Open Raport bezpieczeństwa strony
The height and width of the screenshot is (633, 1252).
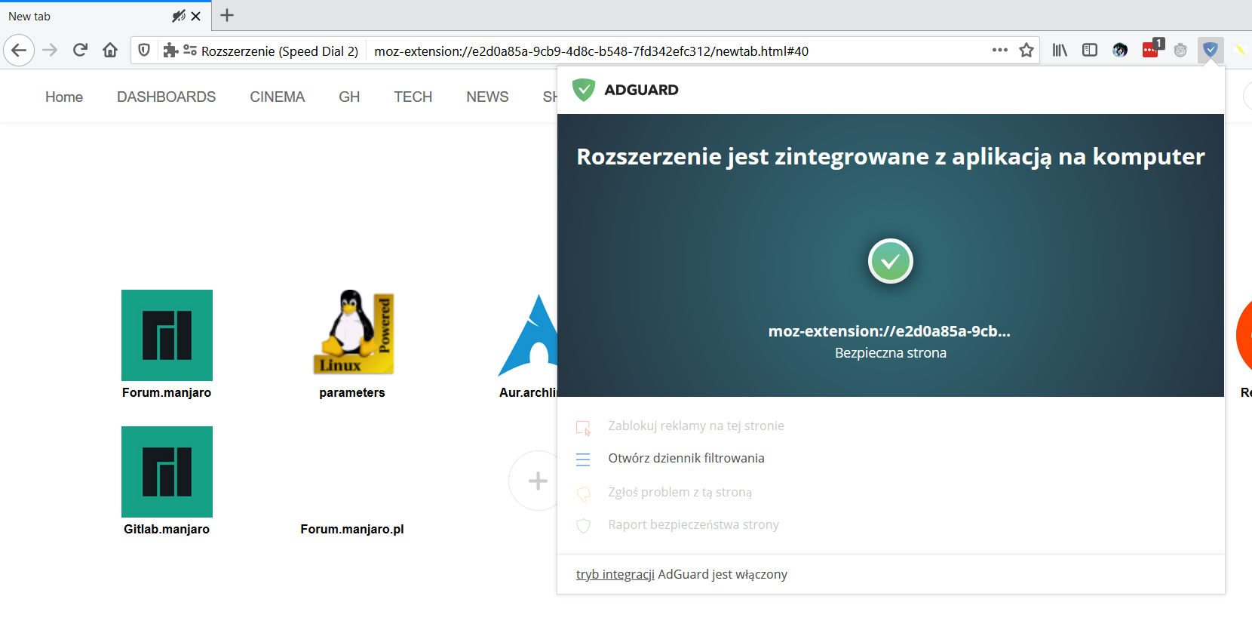click(694, 525)
